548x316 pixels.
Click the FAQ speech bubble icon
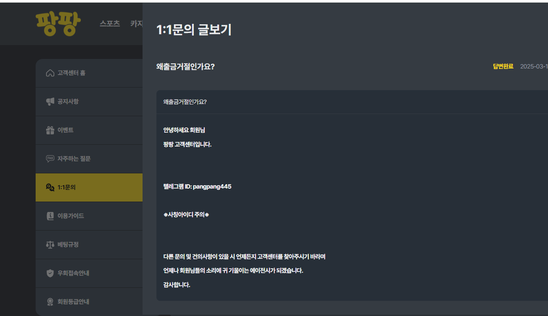[50, 159]
